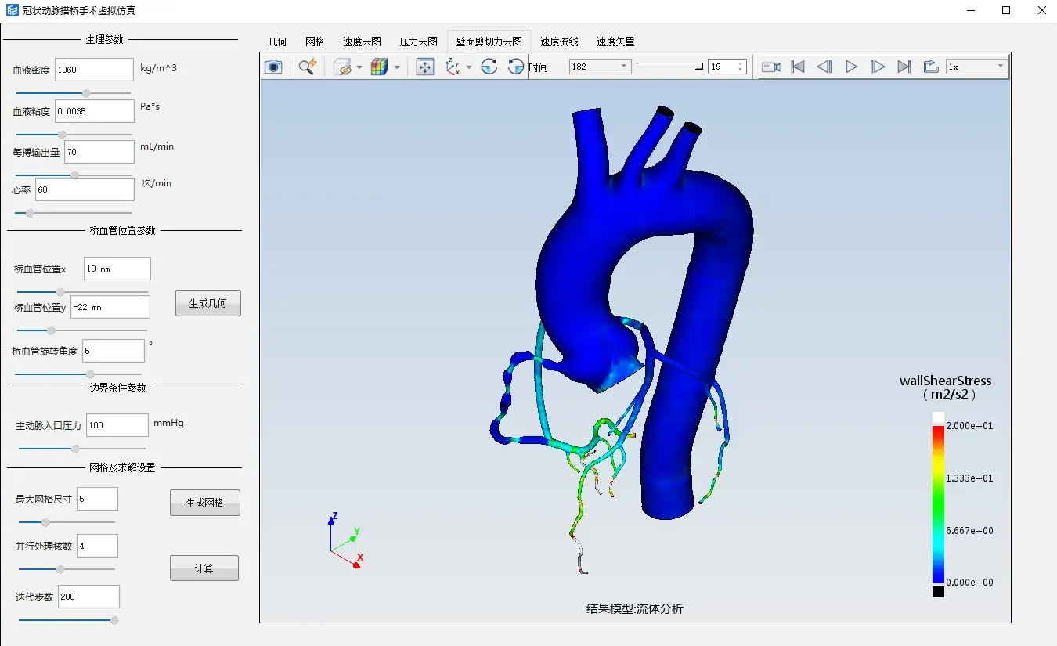Viewport: 1057px width, 646px height.
Task: Click the 并行处理核数 field showing 4
Action: pyautogui.click(x=98, y=546)
